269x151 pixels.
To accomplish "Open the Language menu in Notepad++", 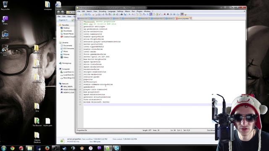I will click(x=112, y=11).
